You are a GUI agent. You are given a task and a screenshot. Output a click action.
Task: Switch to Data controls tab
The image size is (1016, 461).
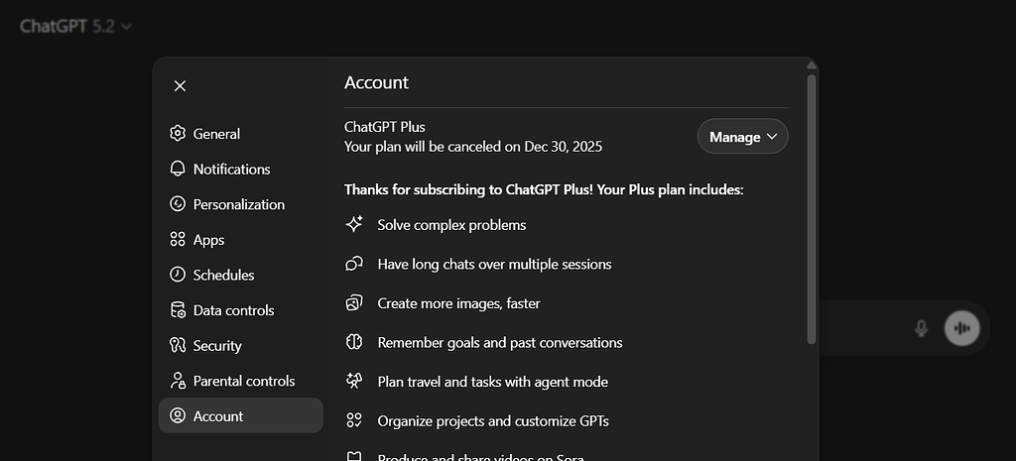(x=241, y=310)
